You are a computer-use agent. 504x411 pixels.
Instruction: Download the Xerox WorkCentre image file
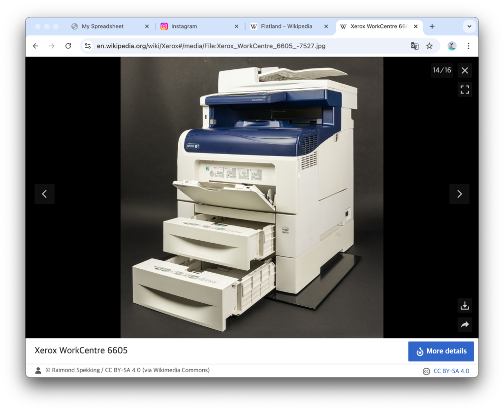465,306
